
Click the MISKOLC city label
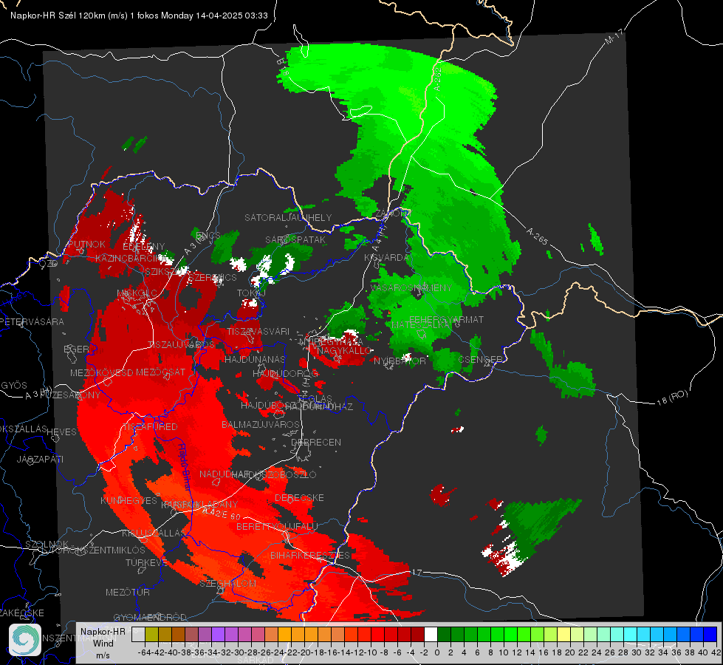pyautogui.click(x=137, y=293)
